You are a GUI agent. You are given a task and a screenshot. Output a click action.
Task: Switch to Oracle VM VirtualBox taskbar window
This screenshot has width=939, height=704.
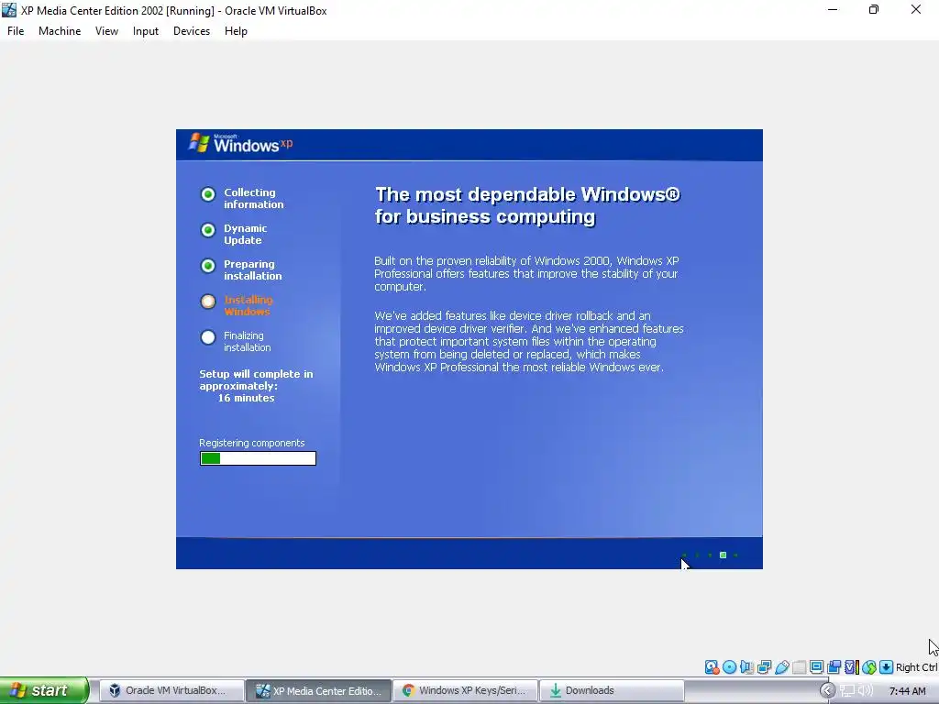tap(171, 691)
